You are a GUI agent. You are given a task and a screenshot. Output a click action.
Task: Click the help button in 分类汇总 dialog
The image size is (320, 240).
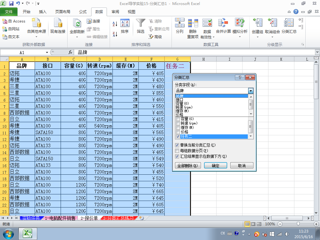tap(240, 77)
